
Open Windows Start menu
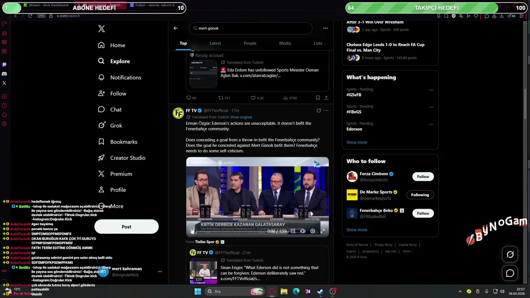[198, 291]
